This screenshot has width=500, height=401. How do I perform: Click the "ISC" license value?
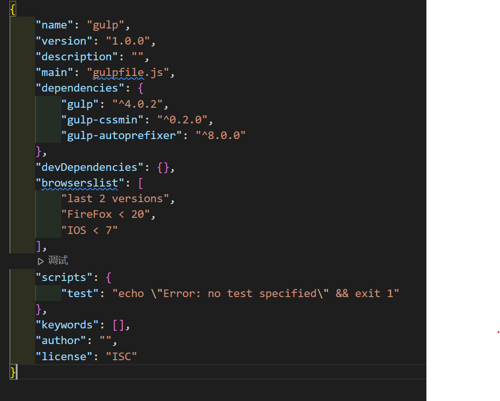122,356
